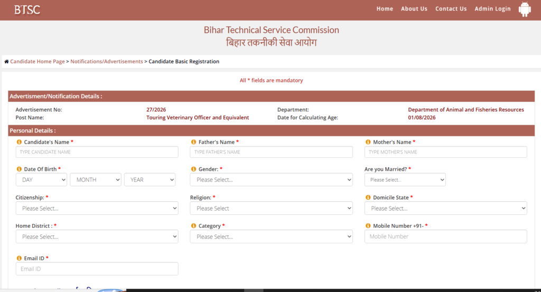Viewport: 541px width, 292px height.
Task: Open the YEAR dropdown for date of birth
Action: tap(150, 180)
